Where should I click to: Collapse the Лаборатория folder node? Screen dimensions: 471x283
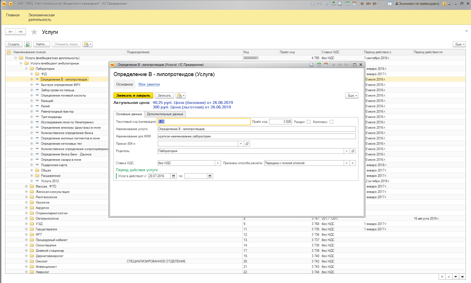click(26, 69)
